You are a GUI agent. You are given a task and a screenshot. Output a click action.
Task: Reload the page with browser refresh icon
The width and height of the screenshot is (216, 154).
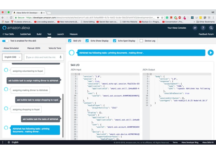point(11,17)
